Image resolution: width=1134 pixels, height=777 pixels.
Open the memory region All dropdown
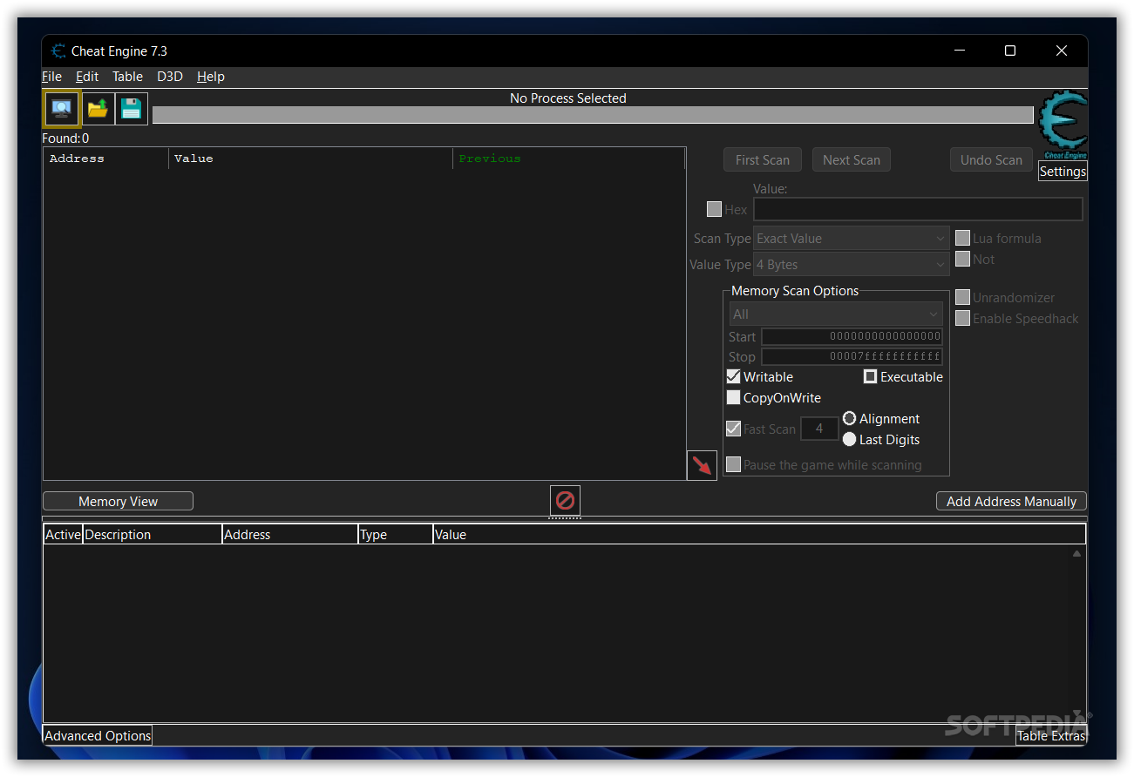836,314
